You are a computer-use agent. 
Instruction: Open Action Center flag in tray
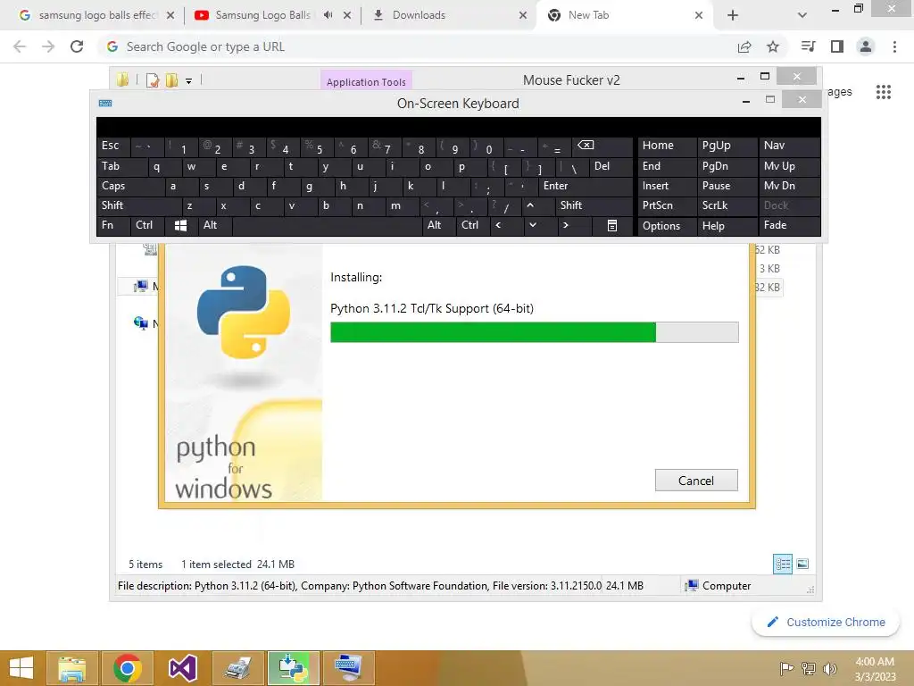pos(786,668)
